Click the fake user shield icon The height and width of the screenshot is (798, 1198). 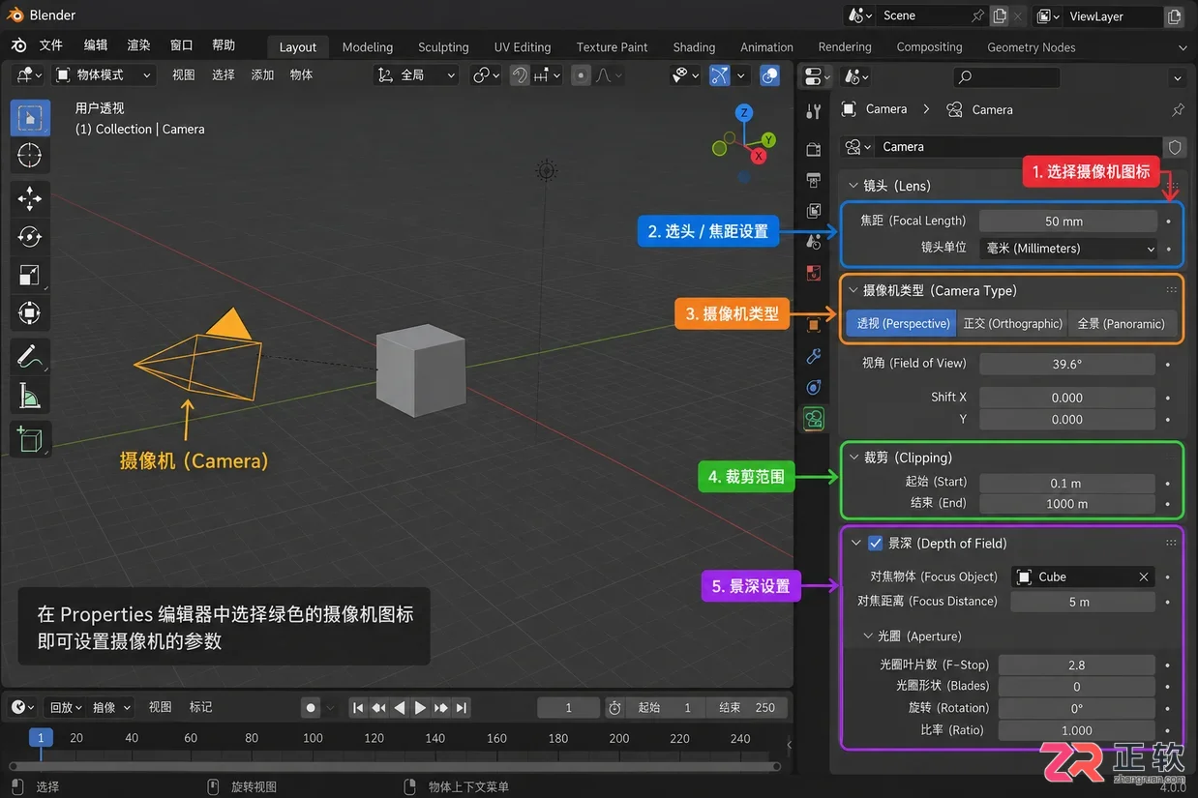pyautogui.click(x=1175, y=147)
